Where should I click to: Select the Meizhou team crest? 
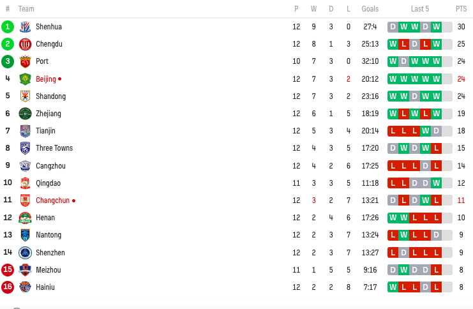25,270
